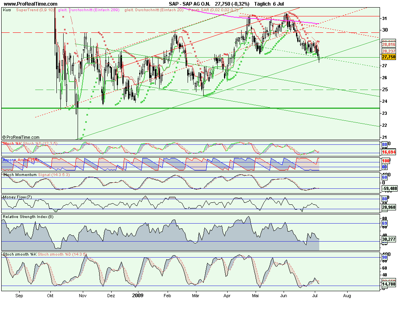Click price axis label 21

click(384, 137)
